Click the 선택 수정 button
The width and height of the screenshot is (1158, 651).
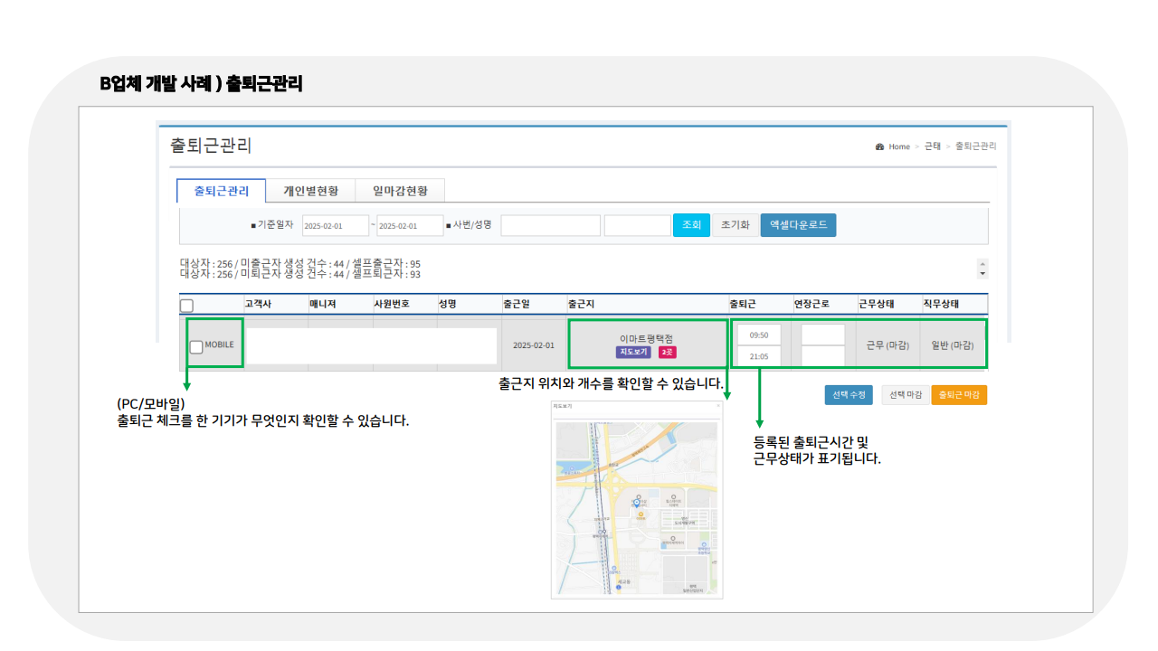point(849,395)
